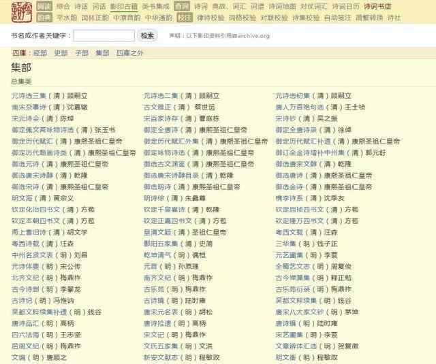Open the 影印古籍 menu item
436x364 pixels.
[x=125, y=6]
